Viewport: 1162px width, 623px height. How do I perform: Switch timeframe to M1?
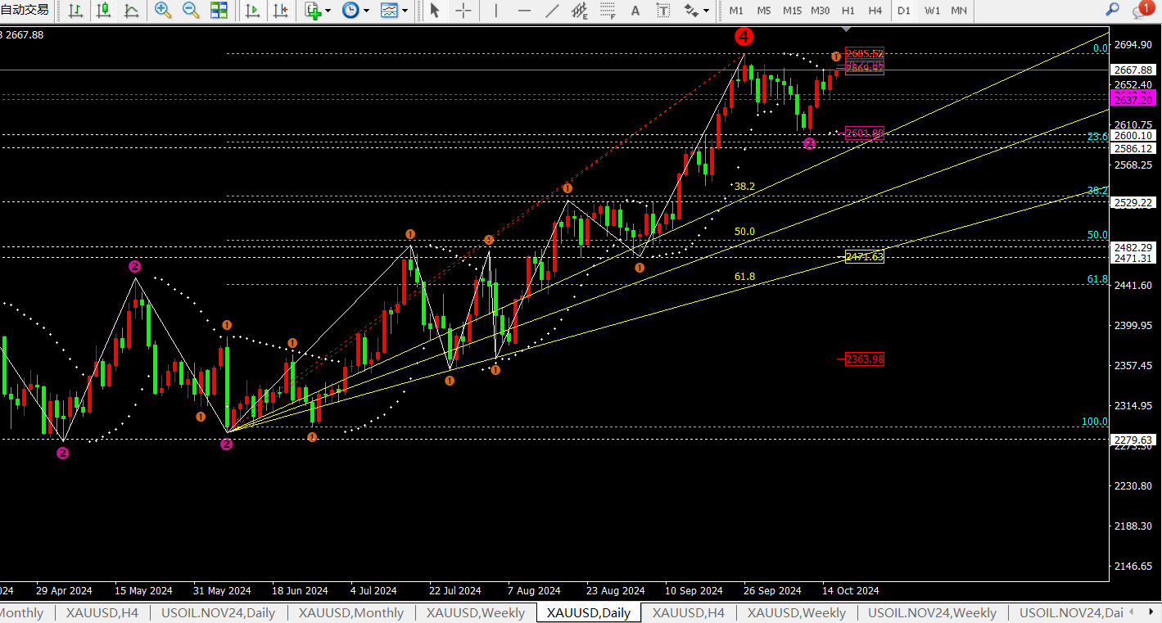pyautogui.click(x=736, y=11)
